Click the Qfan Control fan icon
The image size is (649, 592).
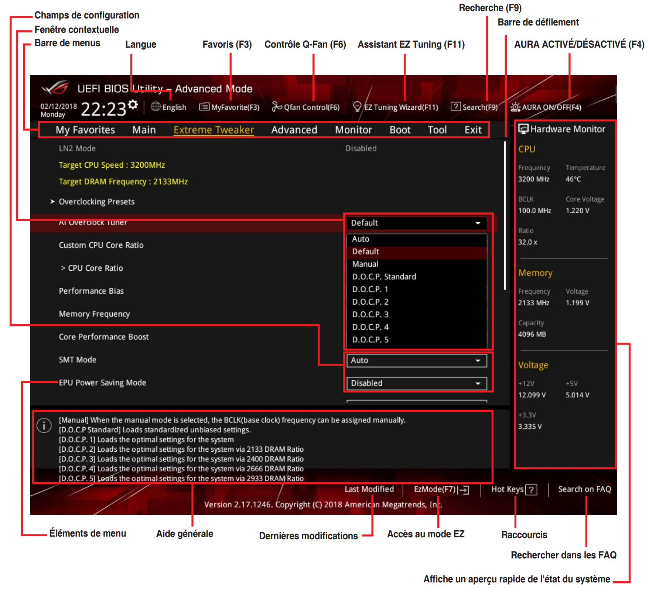pos(277,107)
